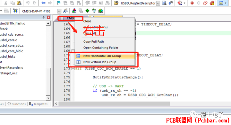
Task: Expand the CMSIS-DAP-V1-F103 target dropdown
Action: coord(59,11)
